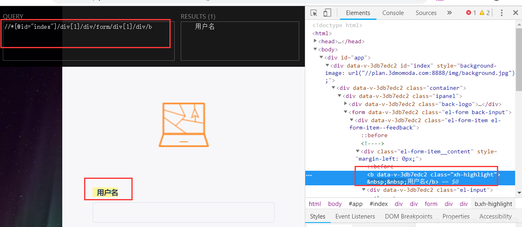The width and height of the screenshot is (522, 227).
Task: Collapse the div id="app" node
Action: click(x=321, y=57)
